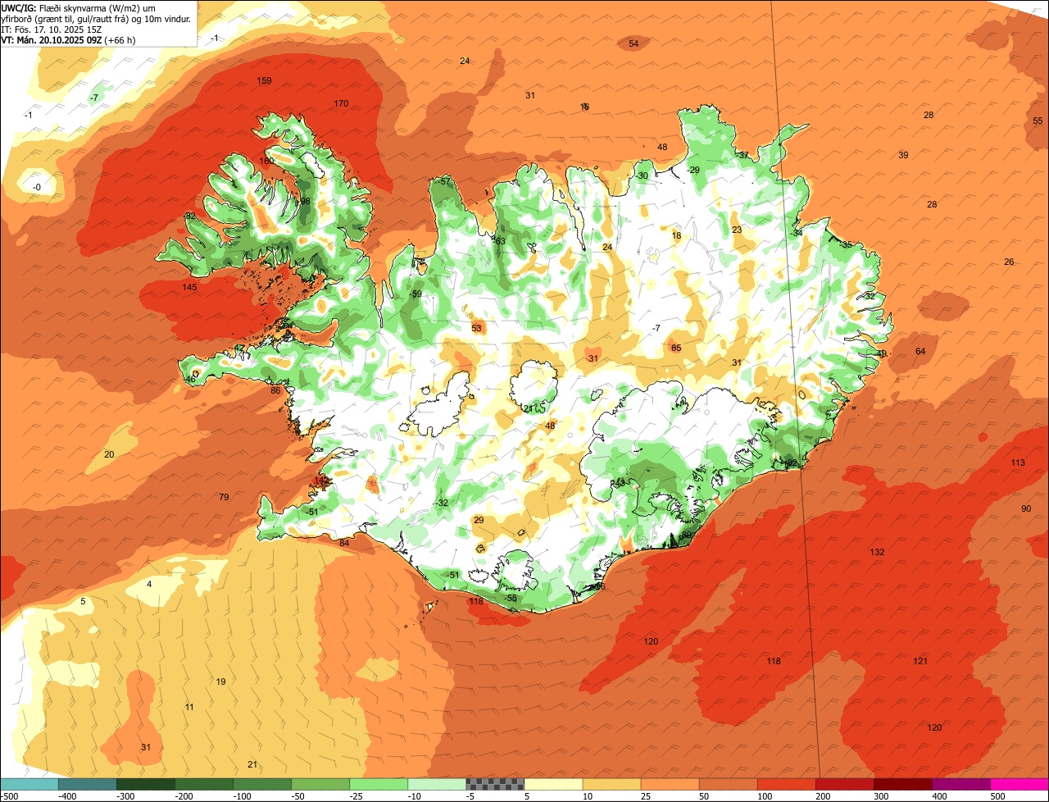
Task: Click the map value 54
Action: click(633, 43)
